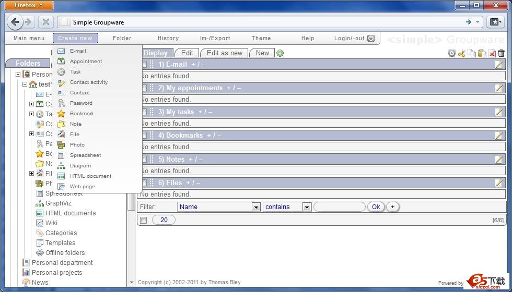Open the Categories folder in tree

61,233
